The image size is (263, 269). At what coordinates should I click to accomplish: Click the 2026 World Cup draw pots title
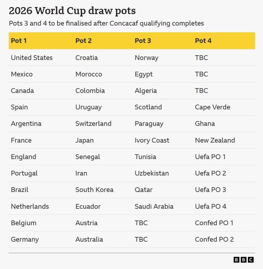tap(72, 11)
